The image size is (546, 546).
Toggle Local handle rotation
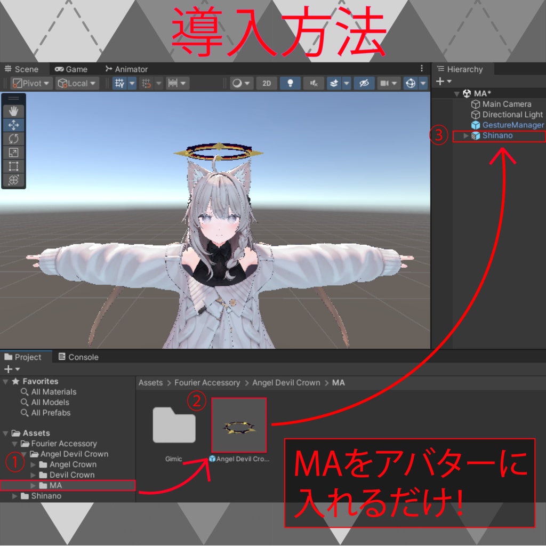77,83
